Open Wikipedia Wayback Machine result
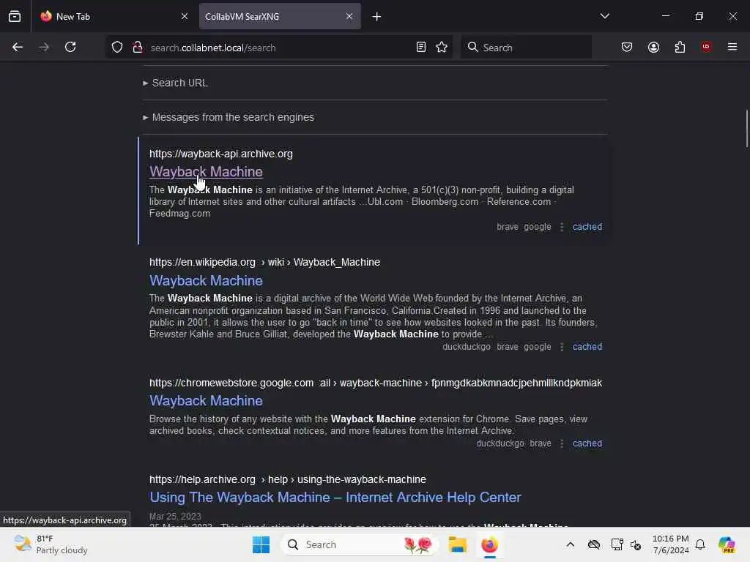This screenshot has height=562, width=750. tap(206, 280)
